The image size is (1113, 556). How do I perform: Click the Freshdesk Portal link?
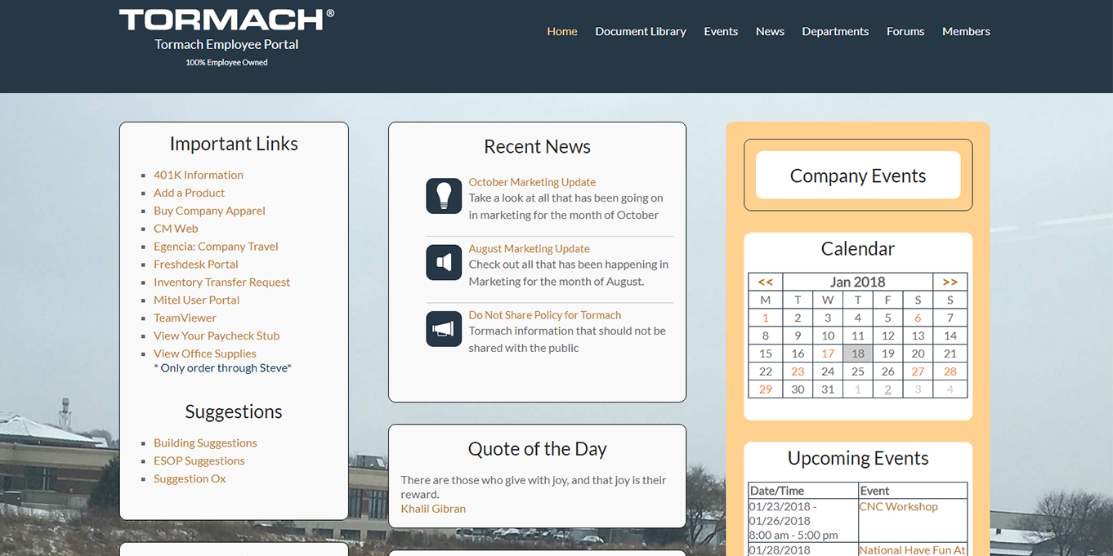coord(195,264)
